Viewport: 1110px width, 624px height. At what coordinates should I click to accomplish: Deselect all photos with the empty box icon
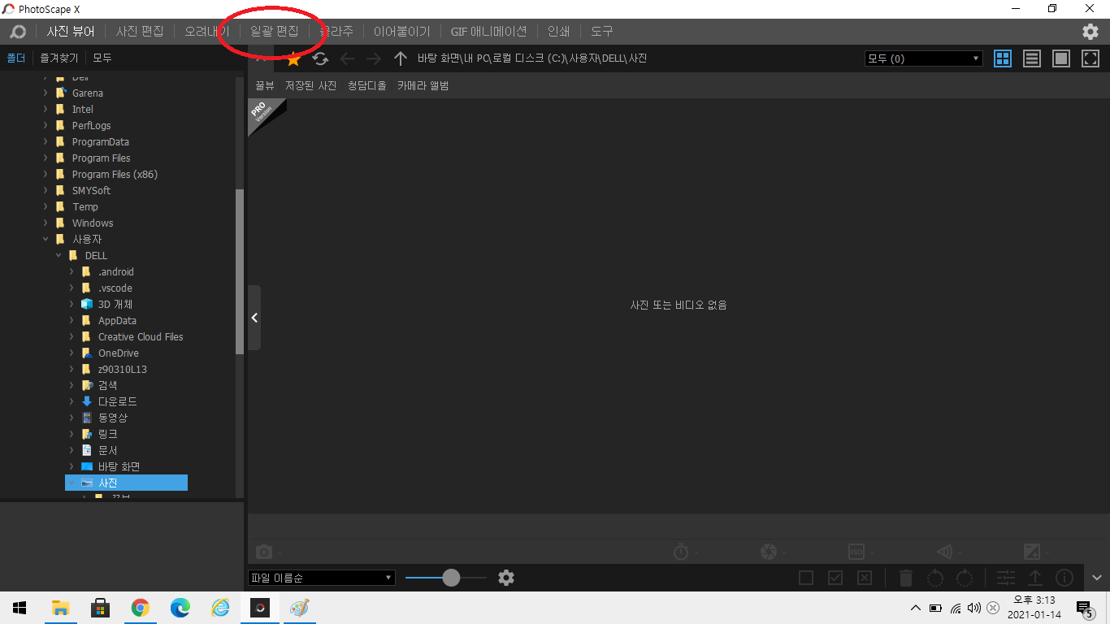[806, 578]
